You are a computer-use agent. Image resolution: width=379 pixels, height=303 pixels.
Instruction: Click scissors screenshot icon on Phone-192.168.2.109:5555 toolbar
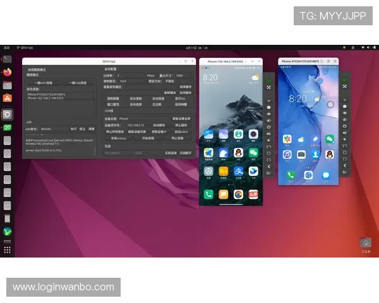(x=268, y=173)
